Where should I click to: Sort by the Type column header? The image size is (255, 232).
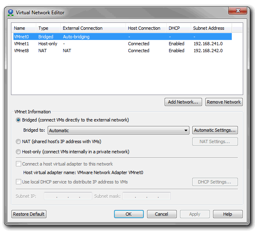pos(48,28)
